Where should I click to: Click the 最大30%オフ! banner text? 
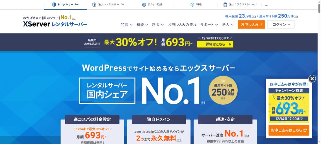(131, 42)
